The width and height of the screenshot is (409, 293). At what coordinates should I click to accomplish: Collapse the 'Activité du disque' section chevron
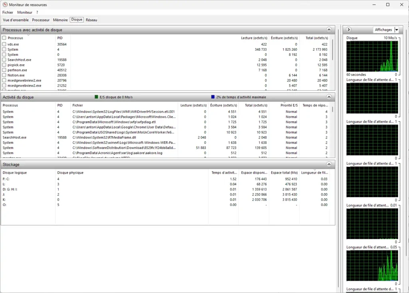click(329, 97)
